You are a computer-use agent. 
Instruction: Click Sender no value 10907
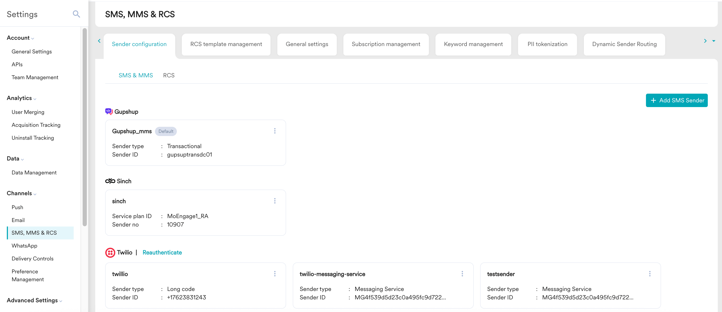[176, 225]
